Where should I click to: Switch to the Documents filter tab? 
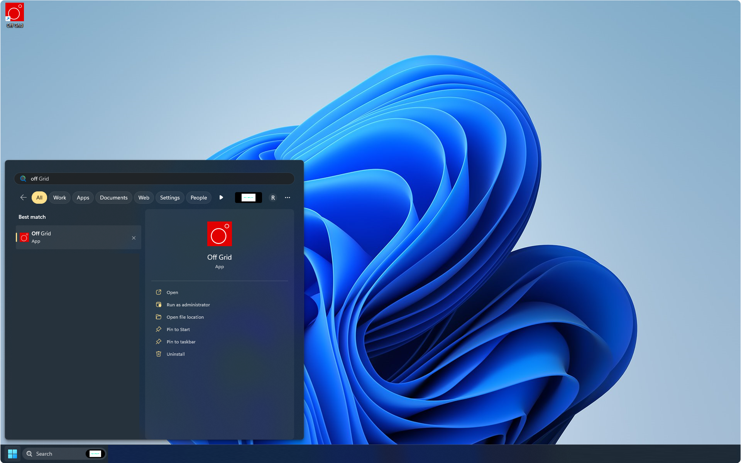coord(113,198)
